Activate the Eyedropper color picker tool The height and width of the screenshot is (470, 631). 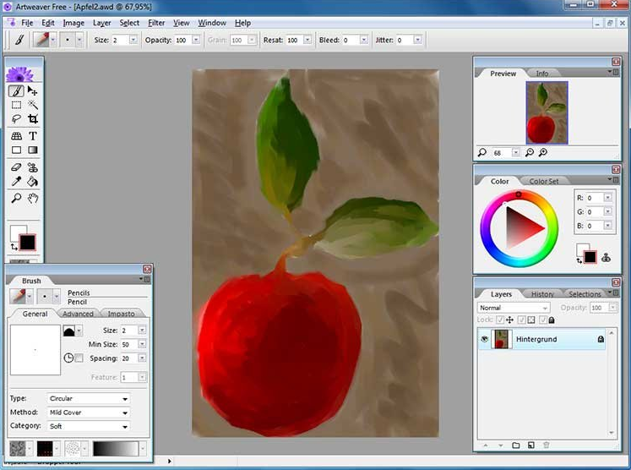tap(16, 182)
